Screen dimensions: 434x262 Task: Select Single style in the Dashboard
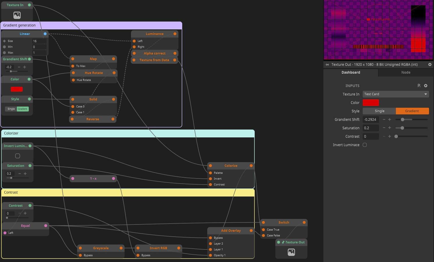379,111
